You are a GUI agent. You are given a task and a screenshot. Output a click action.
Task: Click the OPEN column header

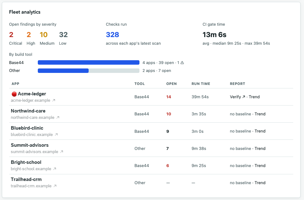click(x=172, y=84)
